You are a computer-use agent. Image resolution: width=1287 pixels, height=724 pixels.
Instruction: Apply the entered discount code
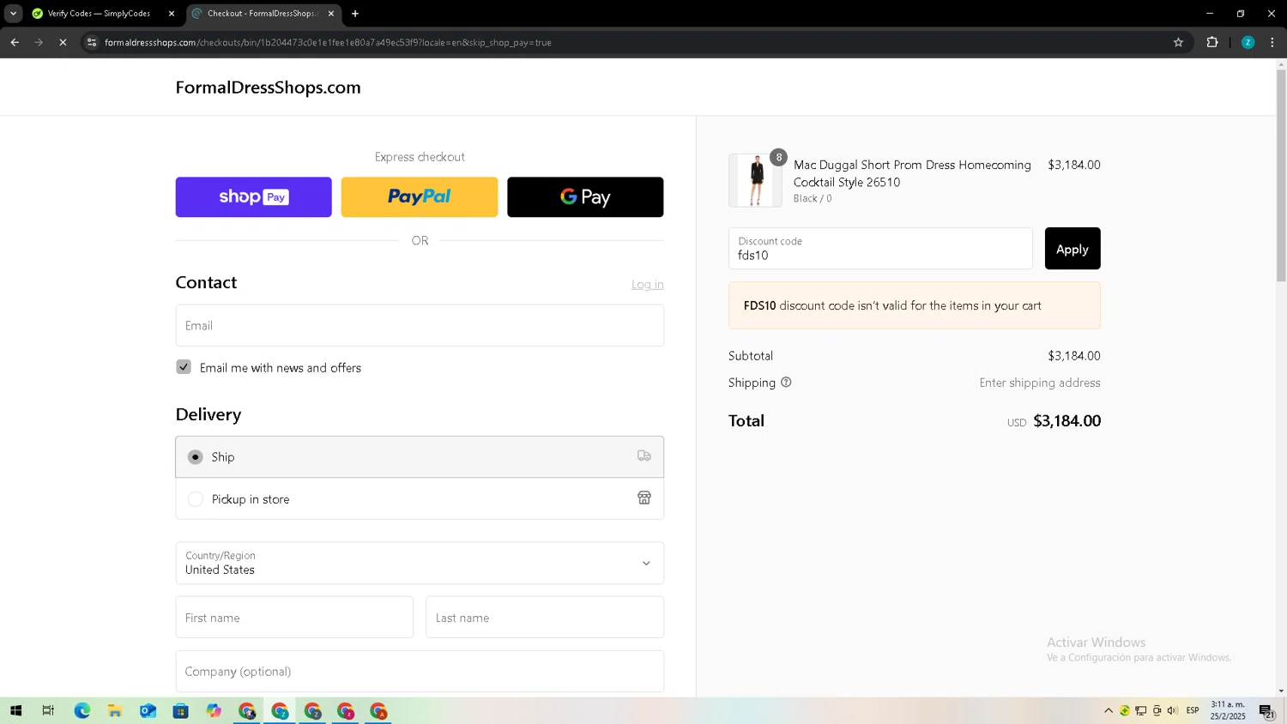(x=1072, y=249)
